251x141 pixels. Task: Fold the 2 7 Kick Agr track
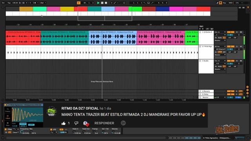(200, 46)
